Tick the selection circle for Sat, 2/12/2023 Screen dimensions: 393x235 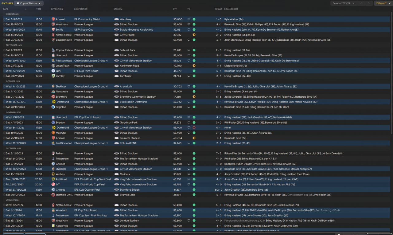(4, 154)
